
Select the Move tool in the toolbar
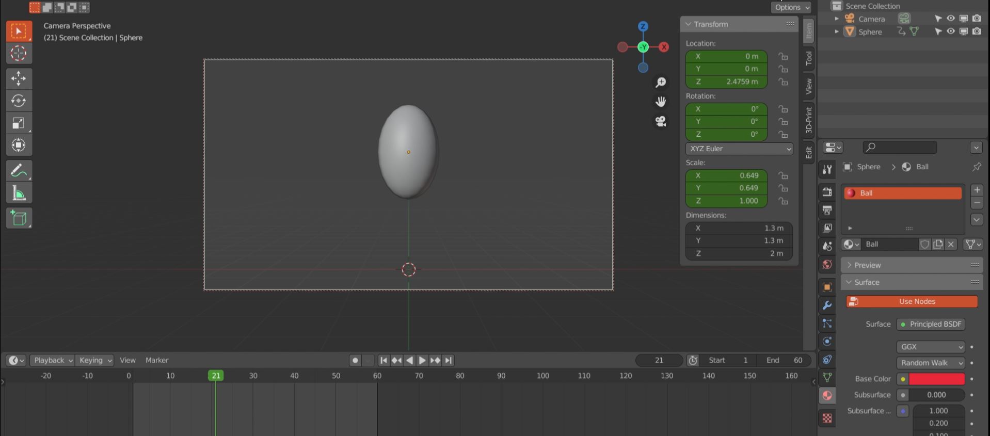pos(19,78)
